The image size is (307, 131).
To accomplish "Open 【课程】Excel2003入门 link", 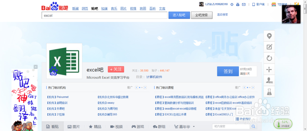I will 219,115.
